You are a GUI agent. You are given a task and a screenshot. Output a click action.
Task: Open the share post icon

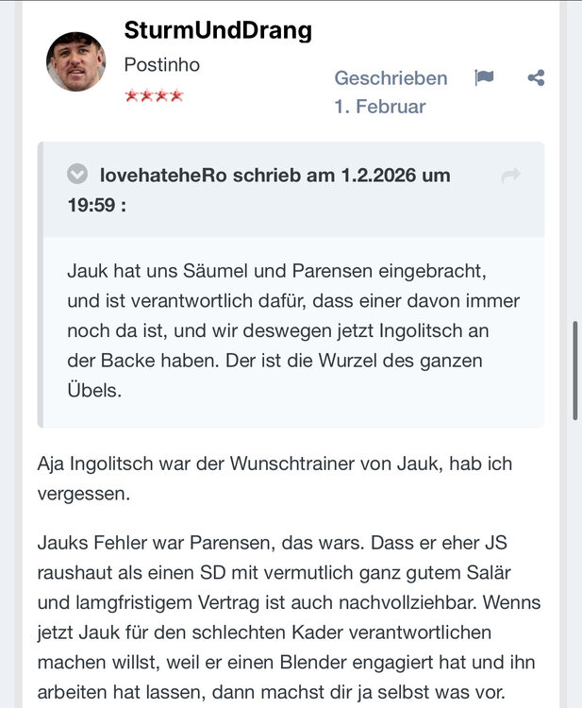tap(536, 77)
